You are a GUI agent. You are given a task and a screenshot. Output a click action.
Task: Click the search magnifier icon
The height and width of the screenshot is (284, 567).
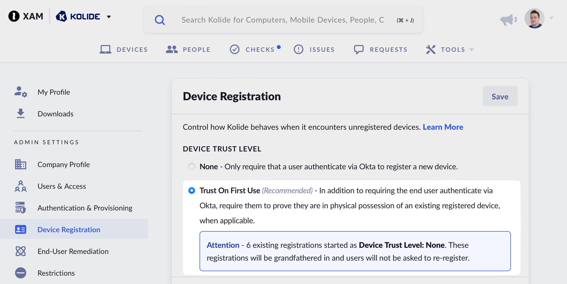click(160, 20)
